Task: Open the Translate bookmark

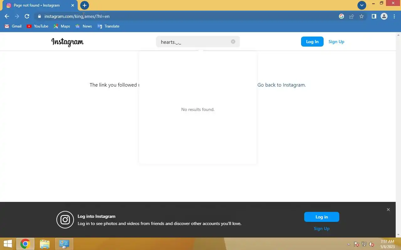Action: (108, 26)
